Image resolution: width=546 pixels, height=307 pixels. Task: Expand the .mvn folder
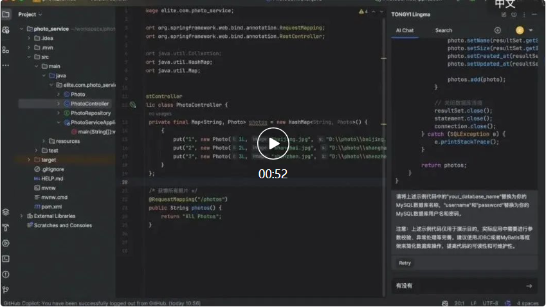[x=29, y=48]
